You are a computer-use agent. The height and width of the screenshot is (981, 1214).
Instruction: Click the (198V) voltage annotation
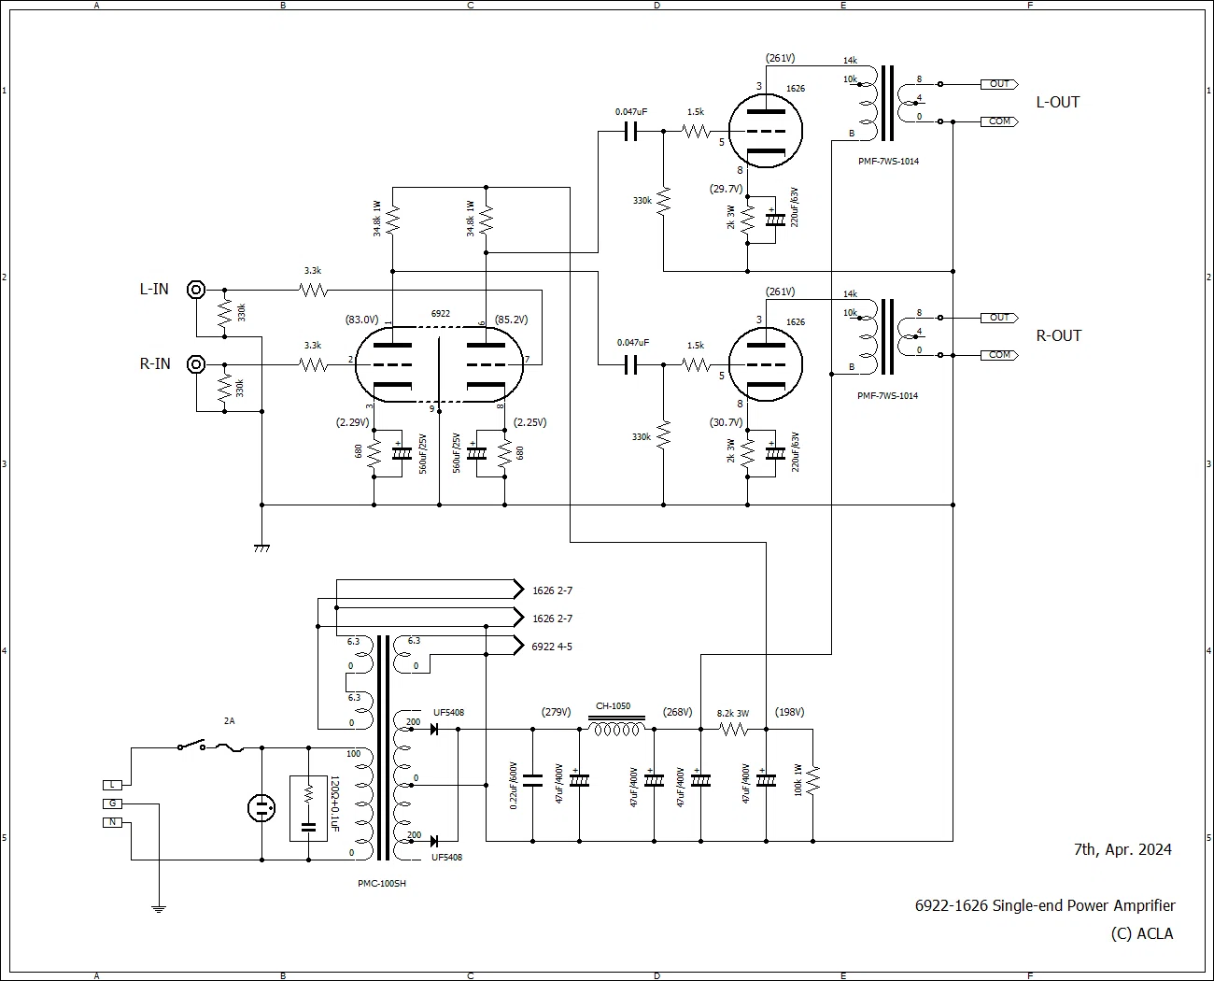[x=789, y=712]
